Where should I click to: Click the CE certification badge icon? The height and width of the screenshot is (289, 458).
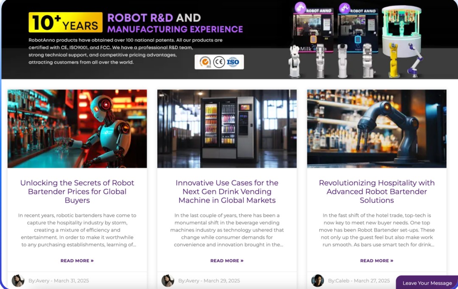pos(219,62)
